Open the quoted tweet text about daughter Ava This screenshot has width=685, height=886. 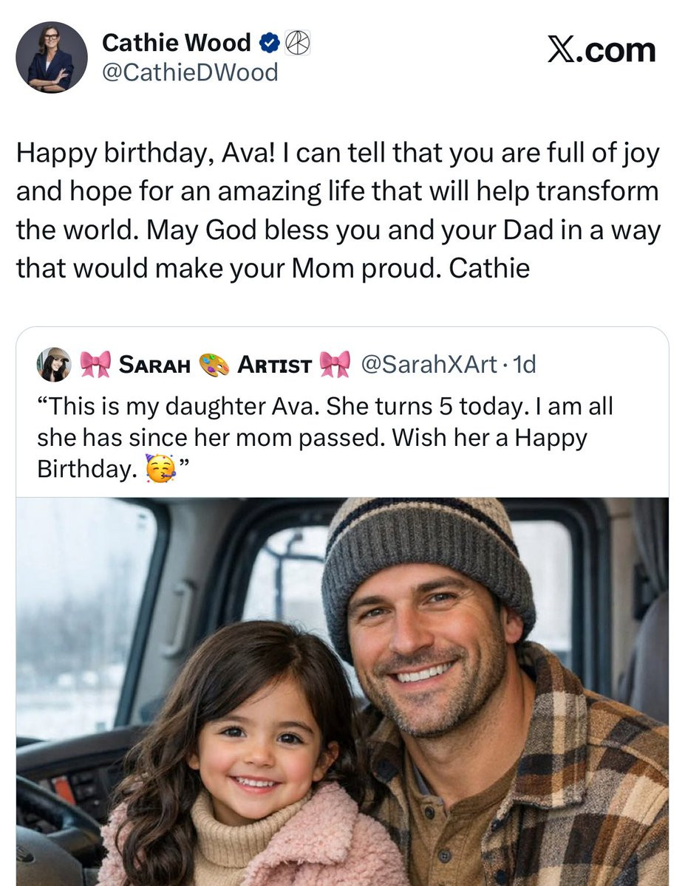(325, 438)
